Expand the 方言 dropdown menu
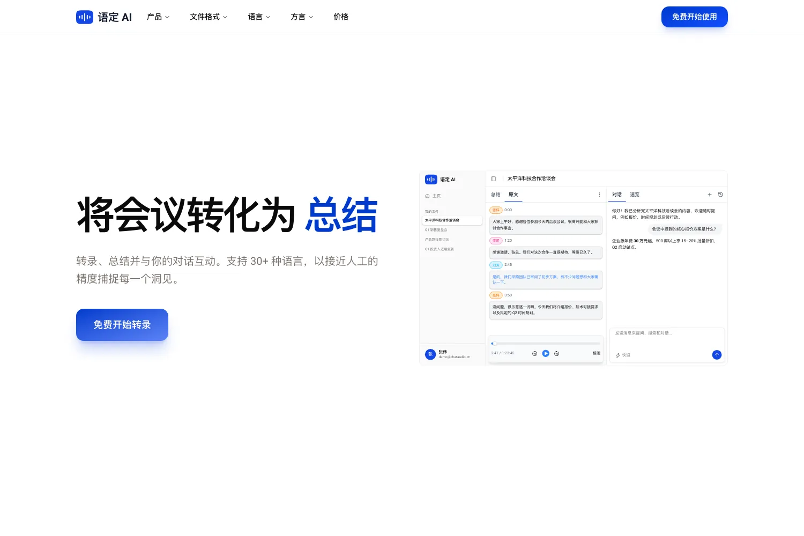This screenshot has height=536, width=804. pyautogui.click(x=302, y=17)
